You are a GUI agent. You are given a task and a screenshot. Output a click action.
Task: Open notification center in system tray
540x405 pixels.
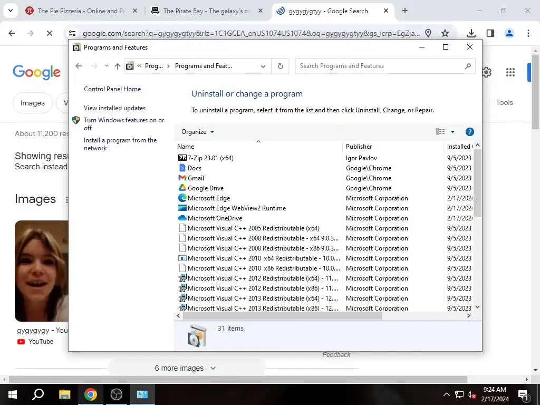coord(524,394)
